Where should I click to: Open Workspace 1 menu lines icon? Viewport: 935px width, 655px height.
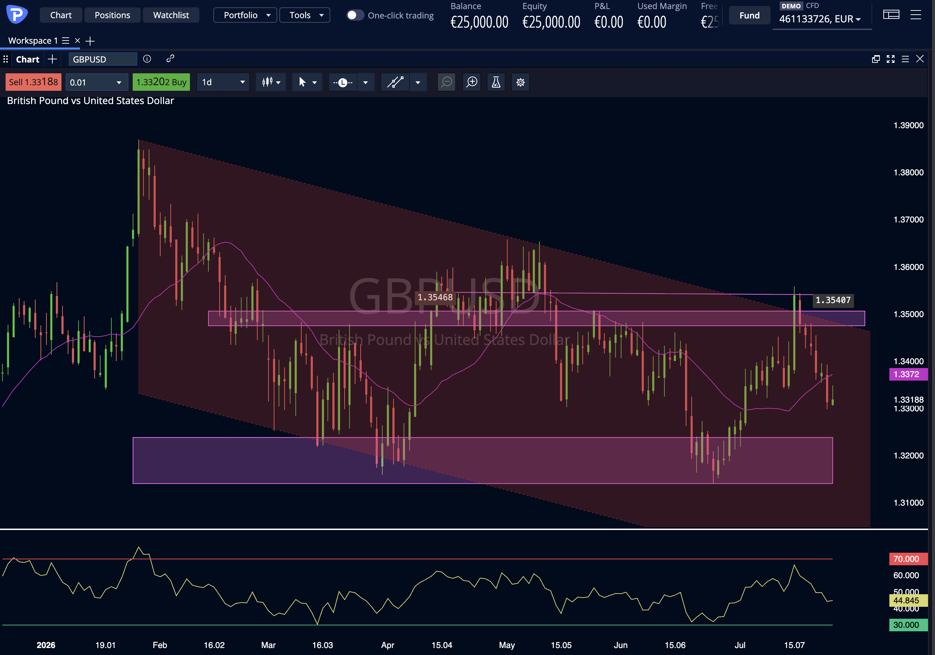66,41
